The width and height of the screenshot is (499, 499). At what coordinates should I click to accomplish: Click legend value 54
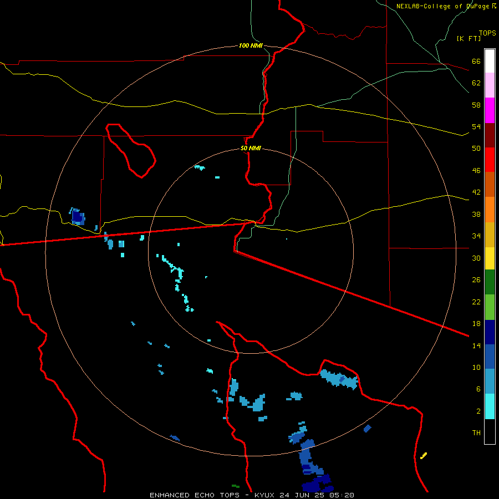[476, 126]
